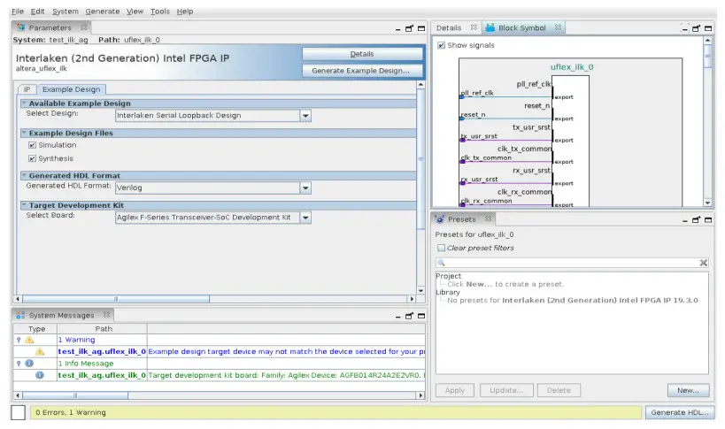Open the Edit menu

37,11
